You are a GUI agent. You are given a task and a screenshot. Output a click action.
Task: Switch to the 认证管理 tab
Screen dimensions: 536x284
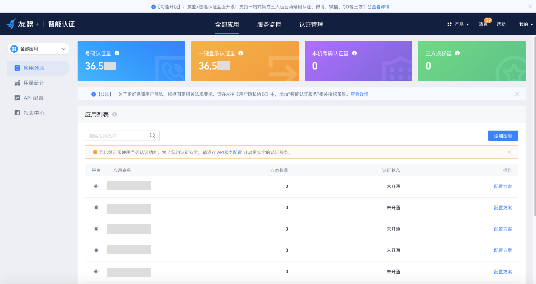(x=311, y=24)
